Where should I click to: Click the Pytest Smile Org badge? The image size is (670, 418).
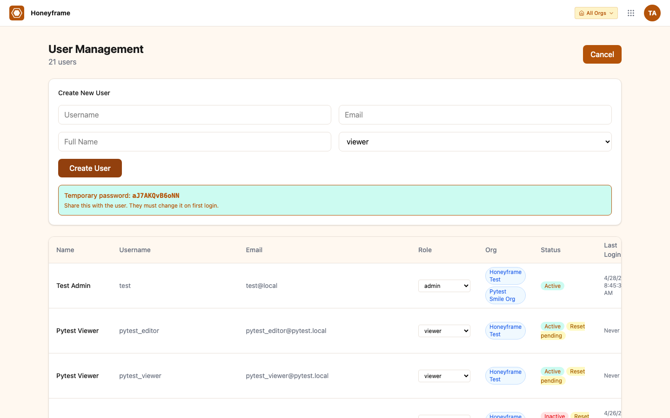pos(505,295)
